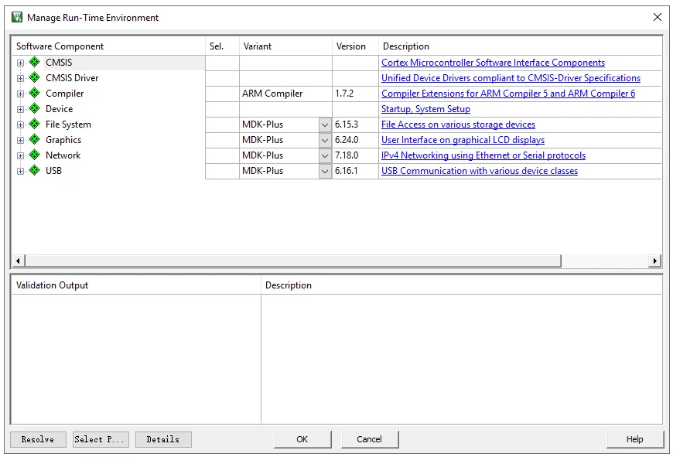Click the Version column header

pyautogui.click(x=355, y=46)
